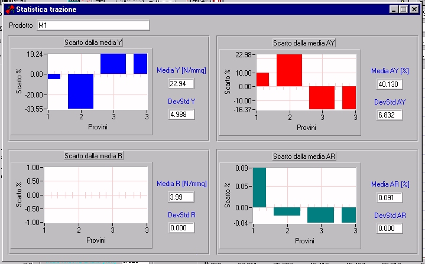
Task: Click the 'Scarto dalla media AR' chart title
Action: pos(304,156)
